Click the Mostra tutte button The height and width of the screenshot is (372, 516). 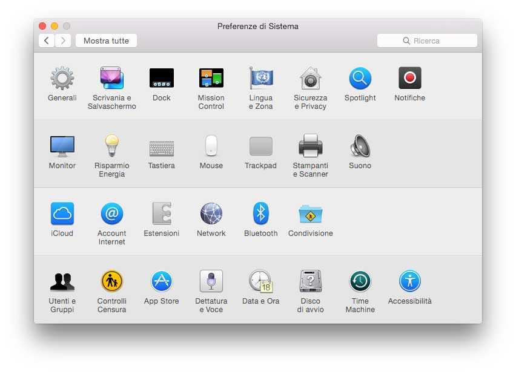click(x=106, y=41)
